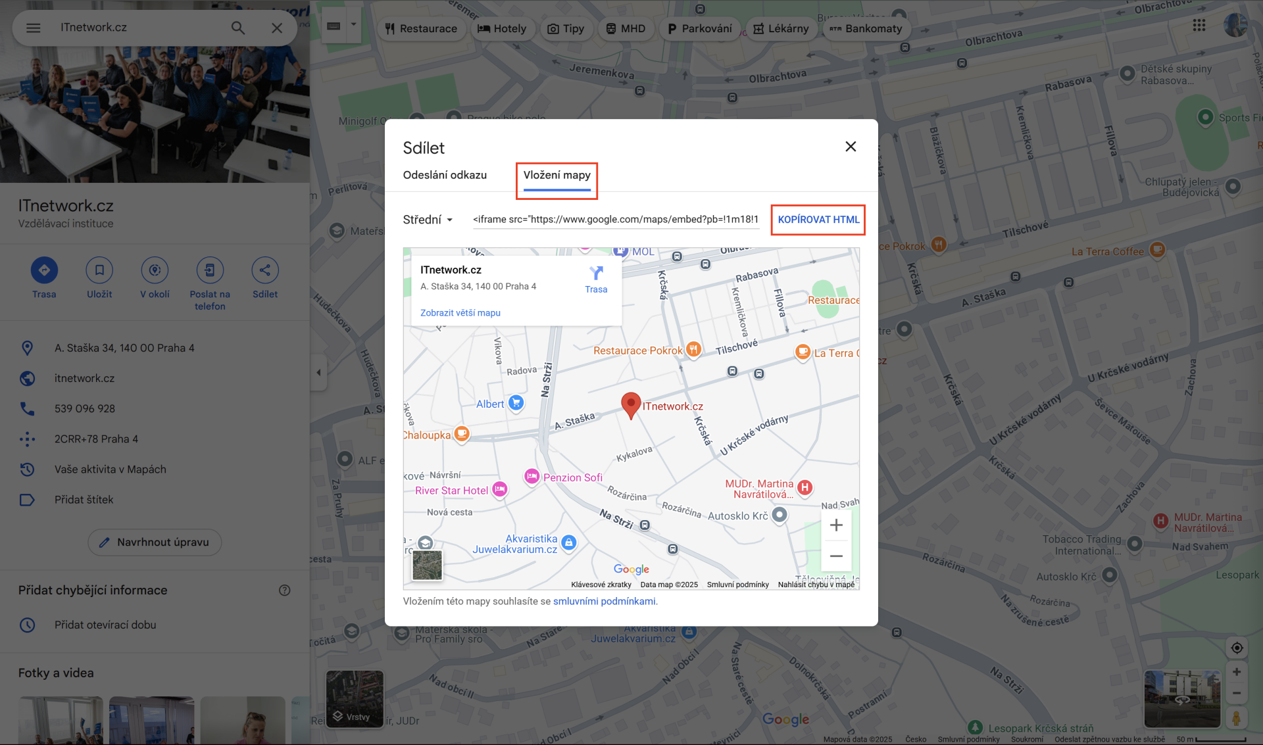Click the Uložit save icon
Viewport: 1263px width, 745px height.
point(99,270)
